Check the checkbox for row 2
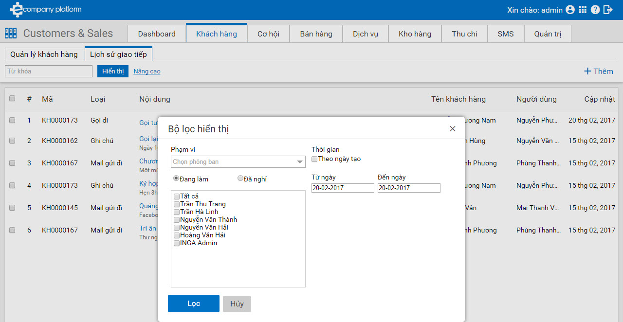623x322 pixels. click(12, 141)
